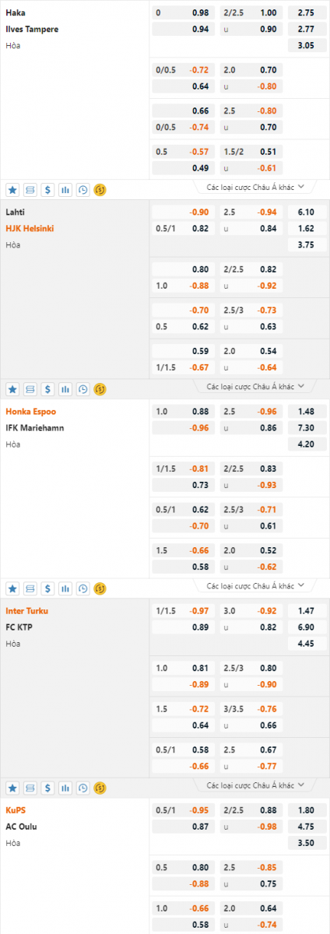Screen dimensions: 330x934
Task: Open KuPS team link
Action: (16, 809)
